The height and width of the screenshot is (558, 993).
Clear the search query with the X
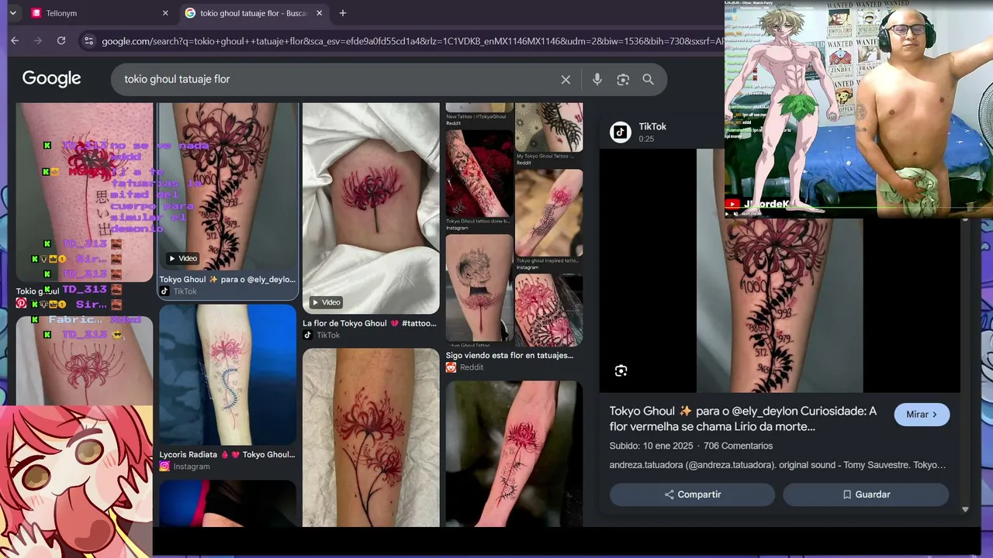(566, 79)
